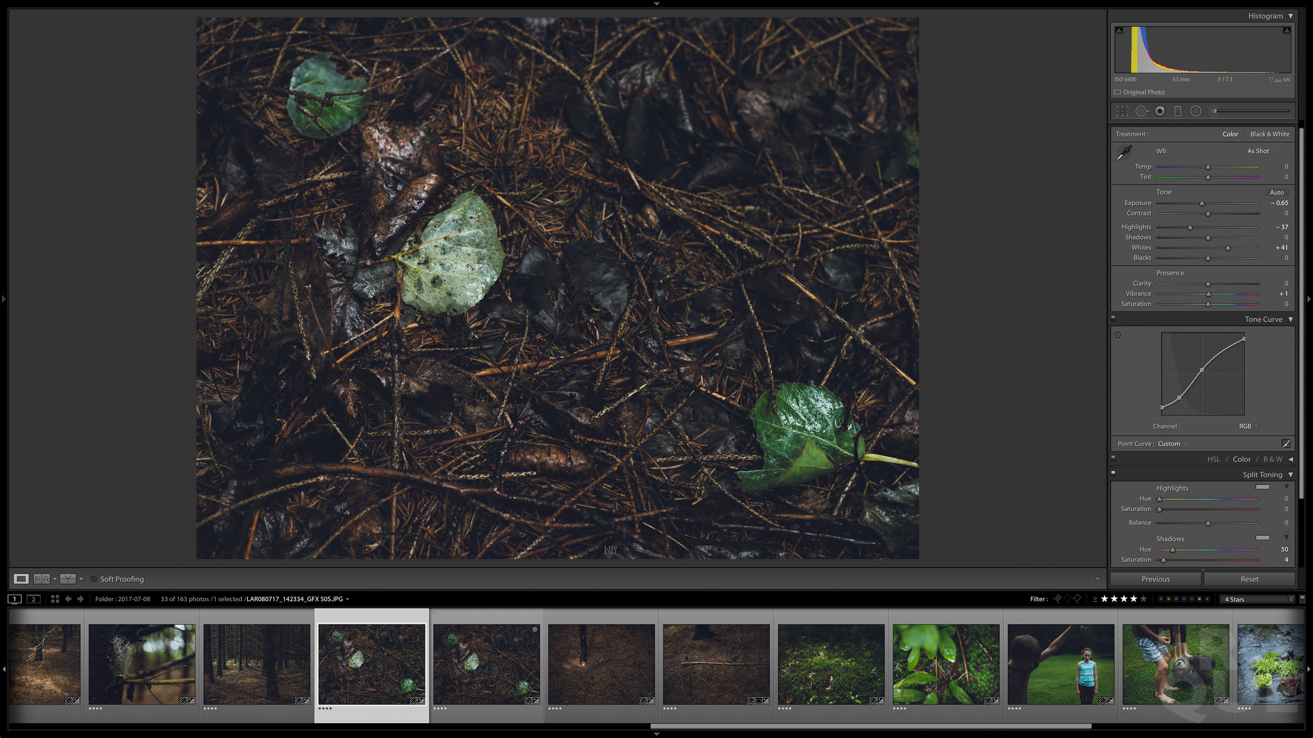Image resolution: width=1313 pixels, height=738 pixels.
Task: Expand the HSL / Color / B&W panel
Action: 1291,459
